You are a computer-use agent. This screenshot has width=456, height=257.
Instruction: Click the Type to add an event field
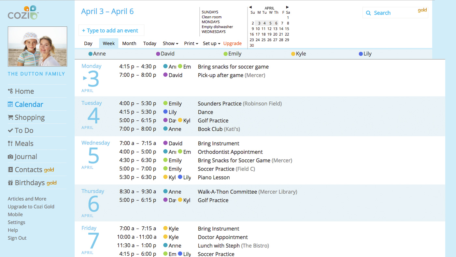(111, 30)
